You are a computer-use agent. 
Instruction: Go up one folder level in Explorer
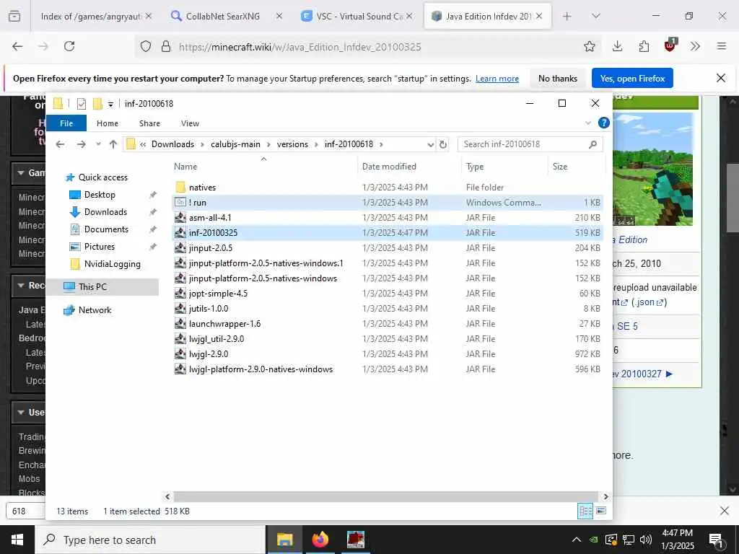click(x=113, y=144)
